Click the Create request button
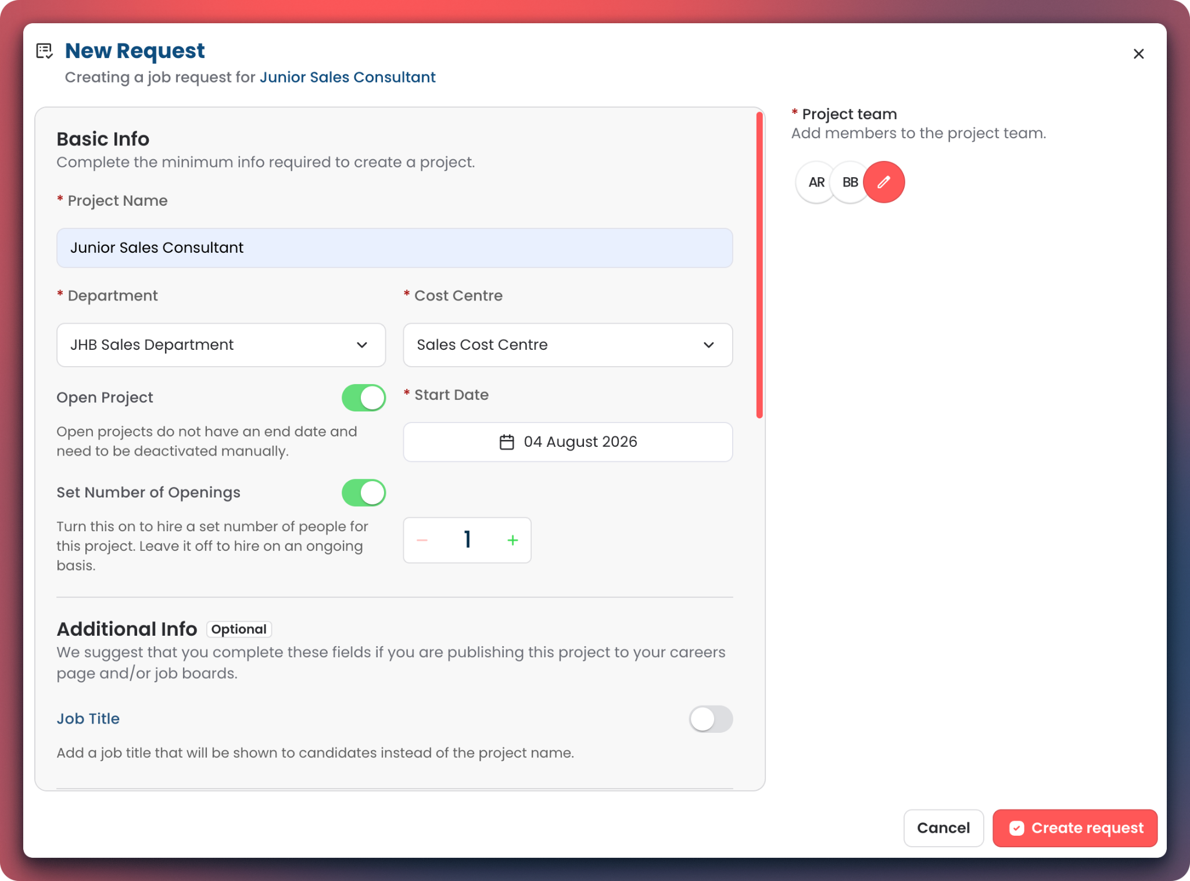The width and height of the screenshot is (1190, 881). (1074, 828)
